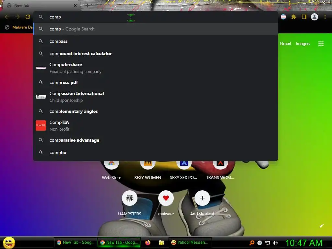
Task: Click the customize page pencil icon
Action: coord(321,226)
